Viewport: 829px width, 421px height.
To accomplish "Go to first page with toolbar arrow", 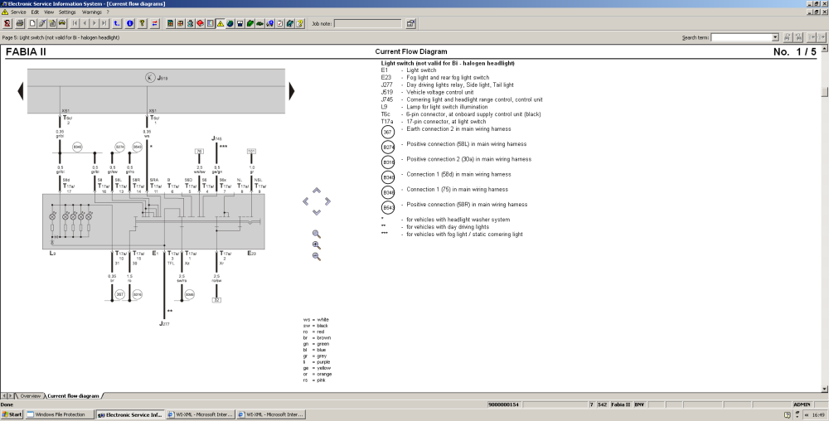I will [75, 23].
